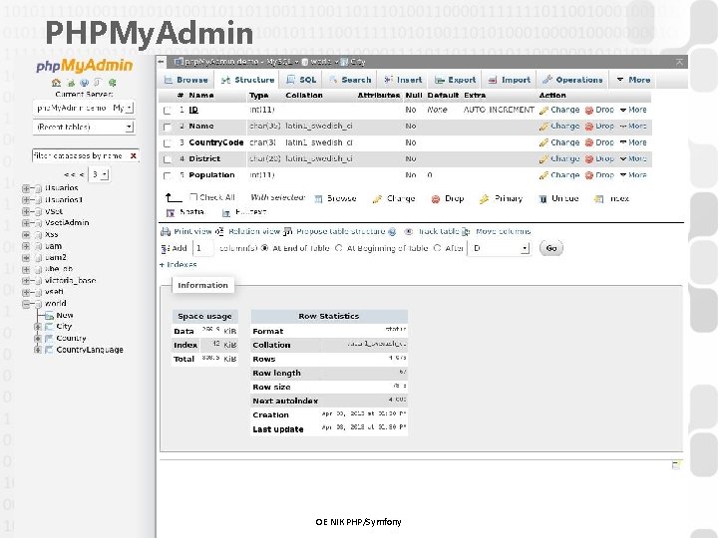Open the SQL tab

[x=302, y=80]
